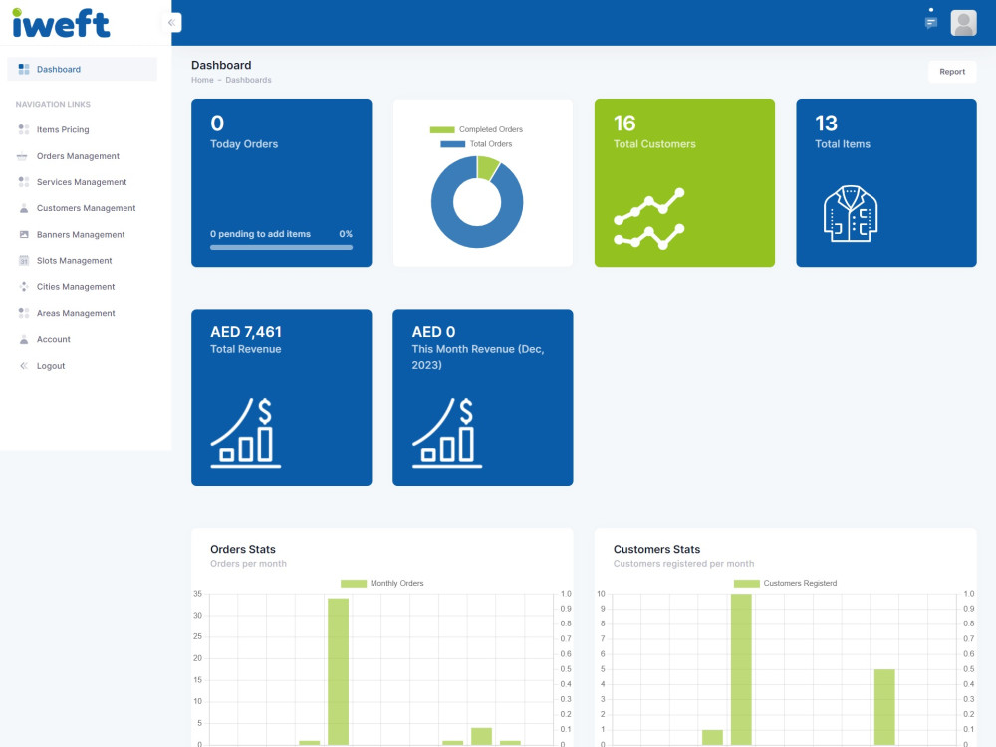The width and height of the screenshot is (996, 747).
Task: Open Services Management page
Action: (82, 182)
